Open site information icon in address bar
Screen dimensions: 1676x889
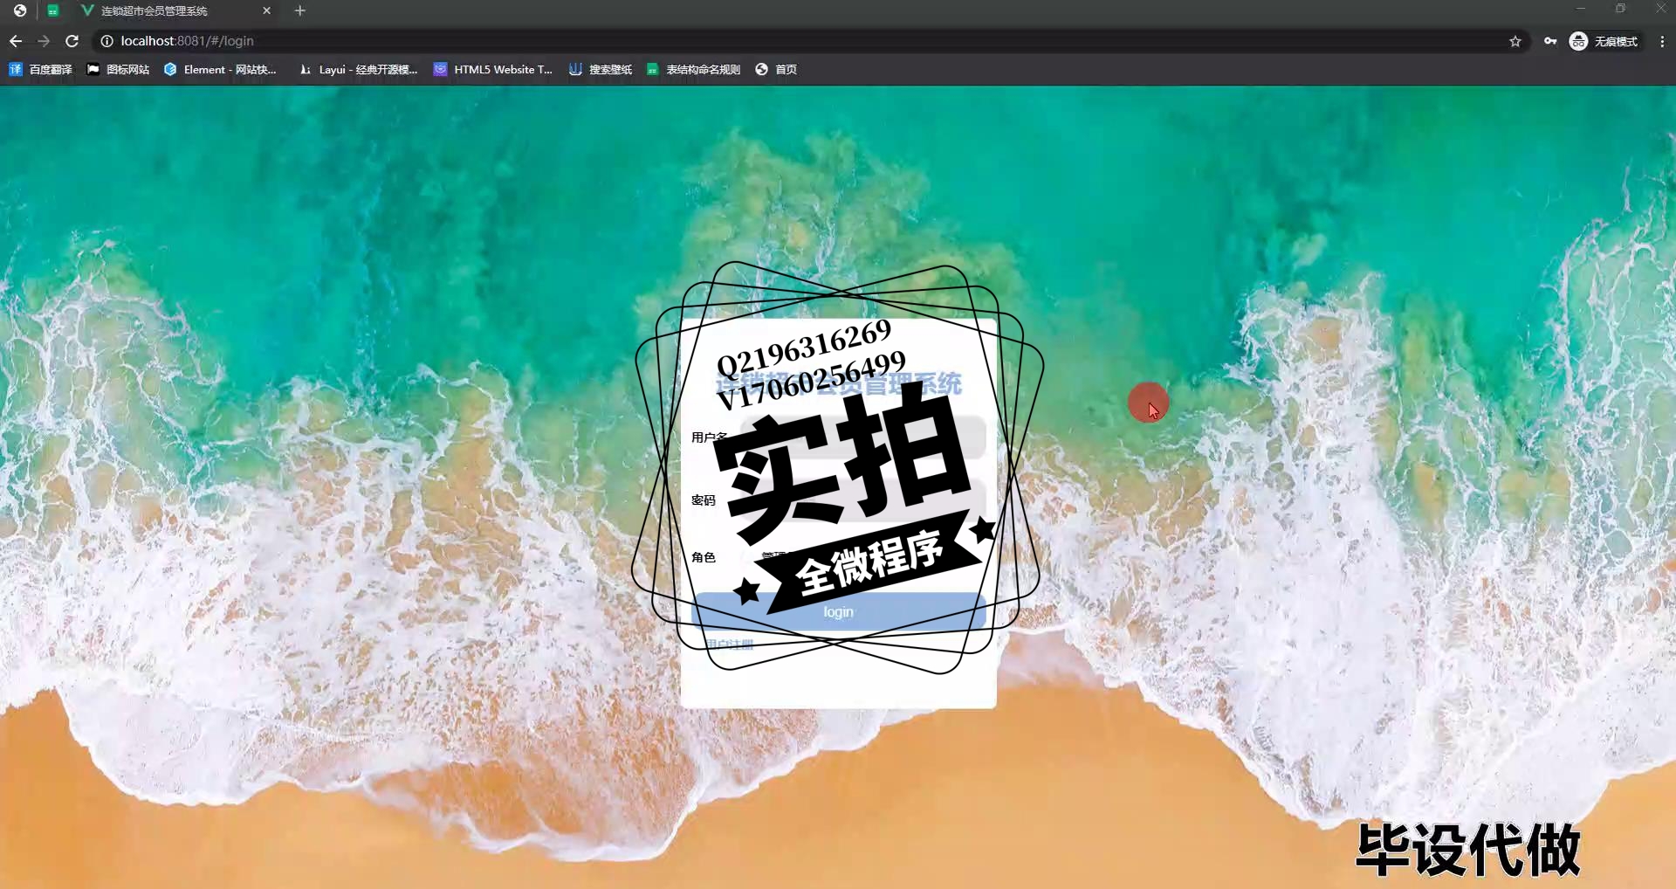click(106, 41)
